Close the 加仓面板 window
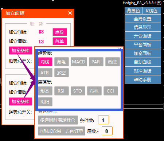The height and width of the screenshot is (141, 164). pyautogui.click(x=70, y=13)
